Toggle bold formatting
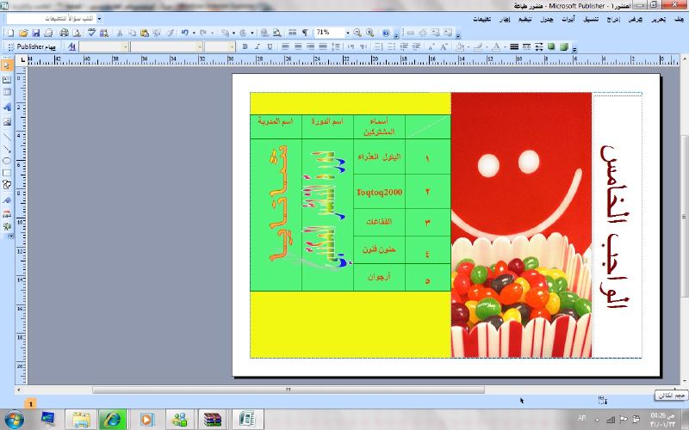689x430 pixels. point(245,46)
